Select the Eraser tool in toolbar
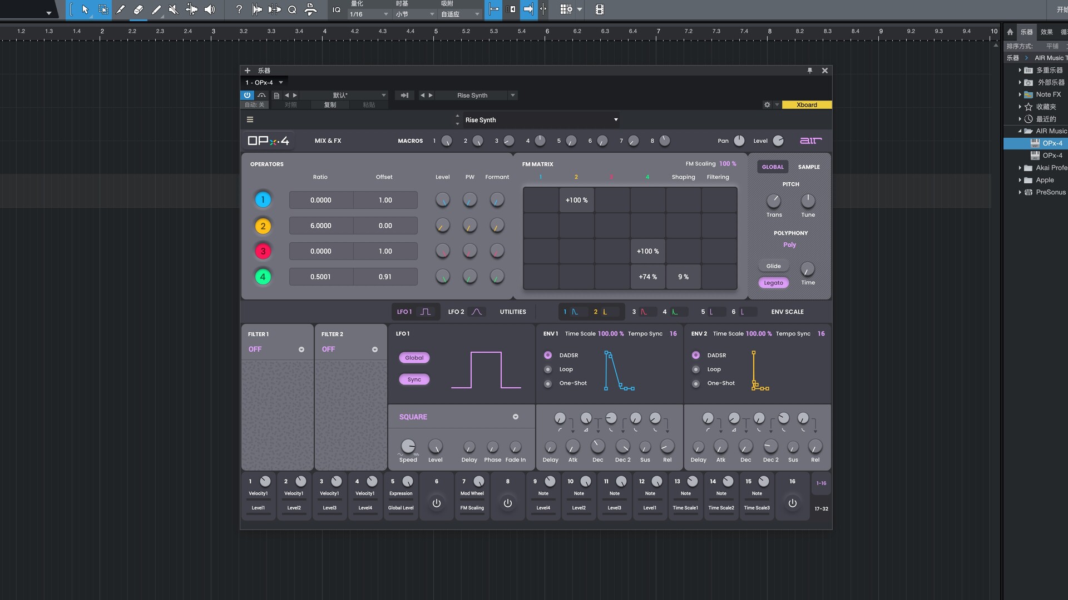Image resolution: width=1068 pixels, height=600 pixels. [138, 9]
